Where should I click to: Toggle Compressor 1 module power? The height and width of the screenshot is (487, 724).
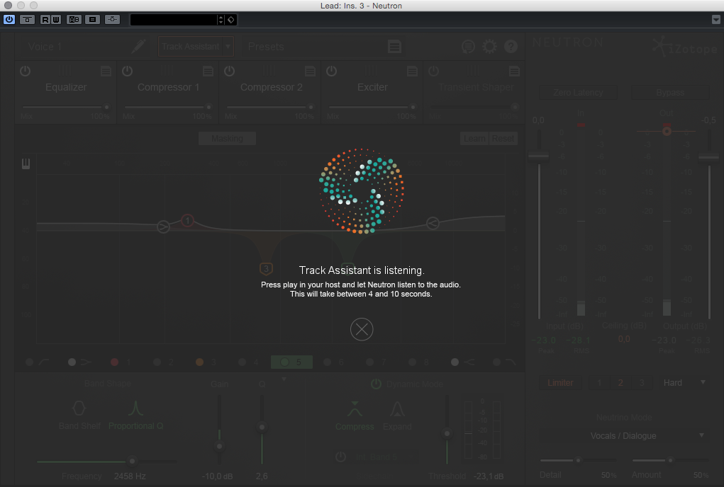pyautogui.click(x=128, y=71)
